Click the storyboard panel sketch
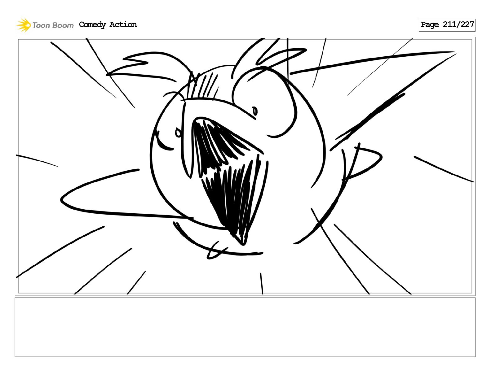 click(245, 166)
